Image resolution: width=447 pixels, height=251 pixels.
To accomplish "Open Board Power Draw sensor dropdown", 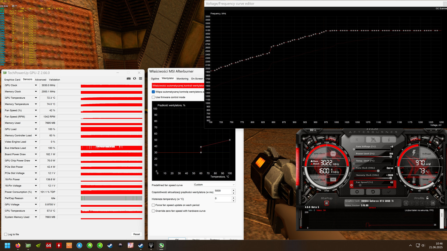I will (36, 154).
